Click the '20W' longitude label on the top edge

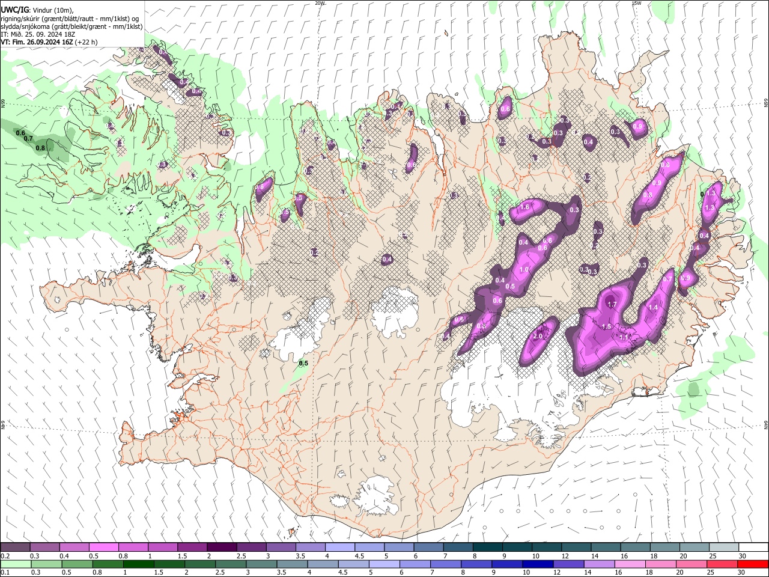coord(320,3)
